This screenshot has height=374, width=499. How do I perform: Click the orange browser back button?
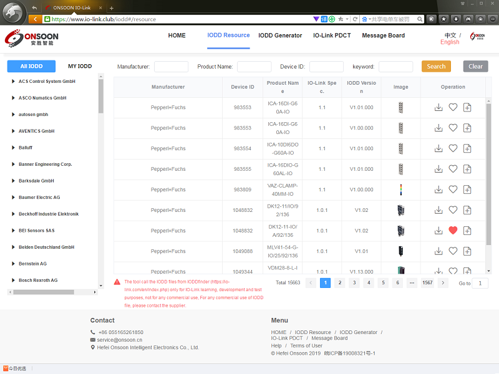point(36,19)
